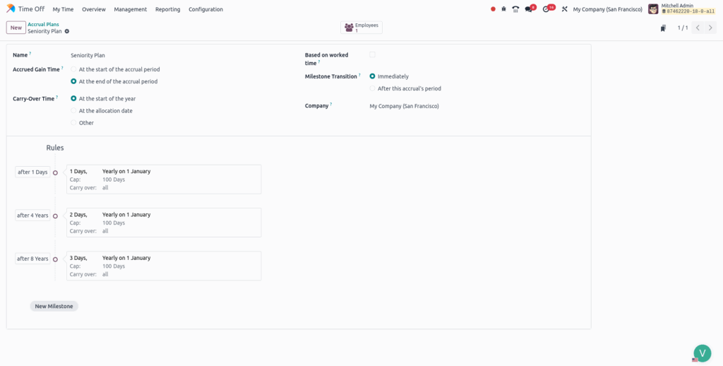
Task: Click the bookmark icon beside the pager
Action: pyautogui.click(x=663, y=28)
